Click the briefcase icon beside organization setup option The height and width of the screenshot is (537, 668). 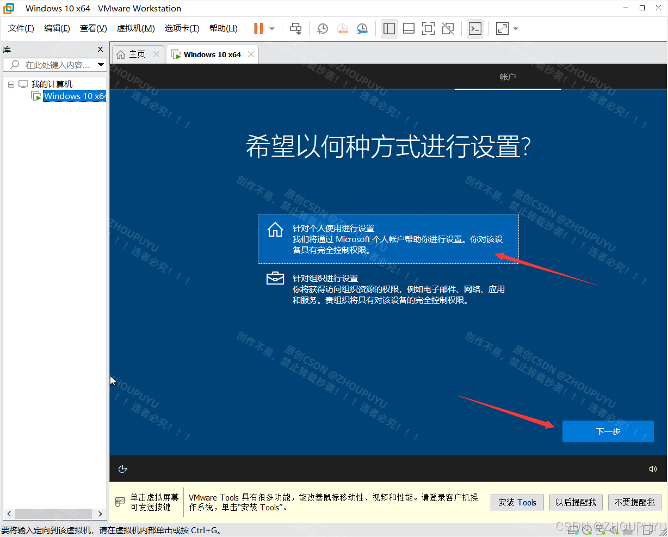coord(275,278)
